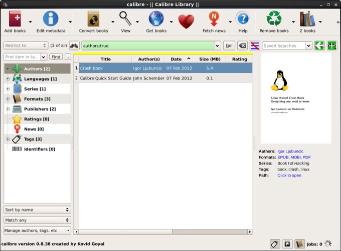This screenshot has width=341, height=251.
Task: Open View dropdown arrow
Action: tap(137, 21)
